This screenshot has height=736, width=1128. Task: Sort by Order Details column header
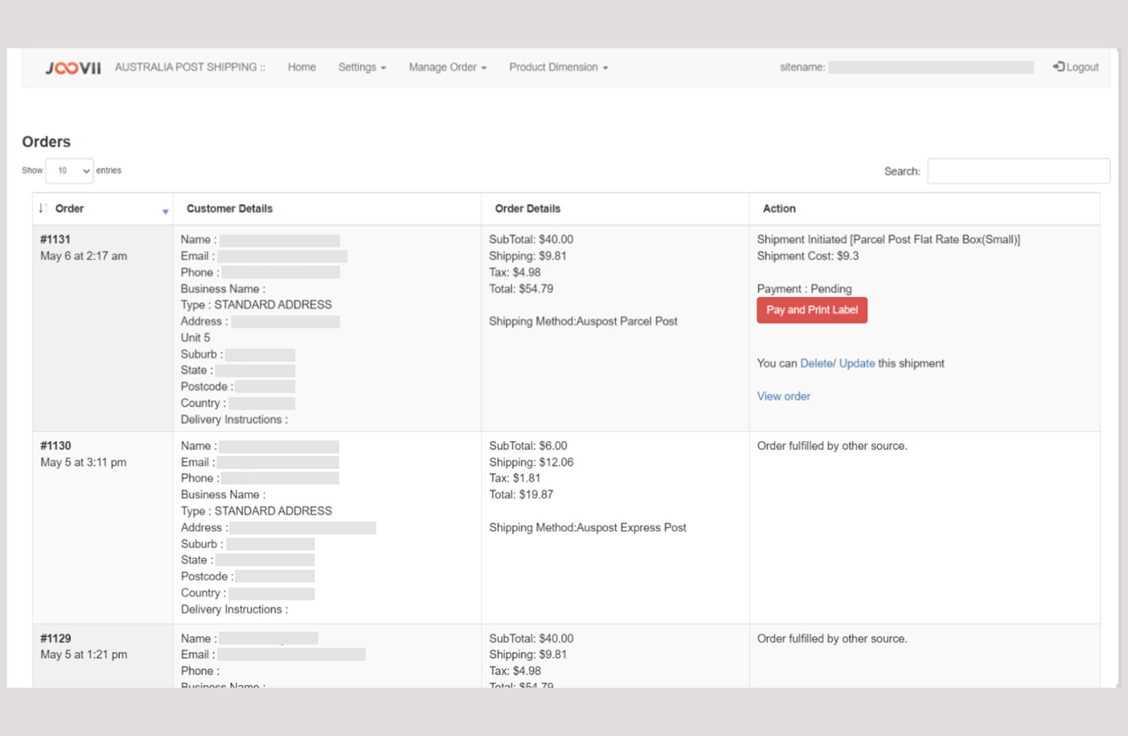[528, 208]
